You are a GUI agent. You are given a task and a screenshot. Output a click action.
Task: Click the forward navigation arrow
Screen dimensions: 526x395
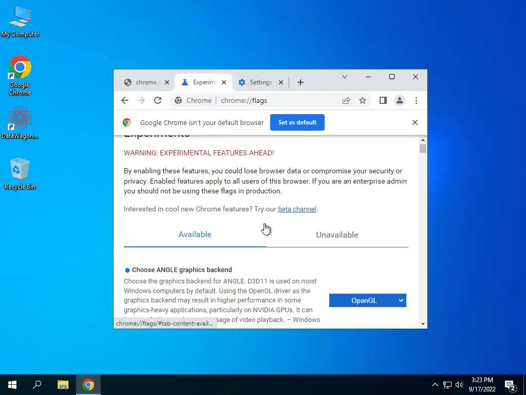click(x=141, y=100)
